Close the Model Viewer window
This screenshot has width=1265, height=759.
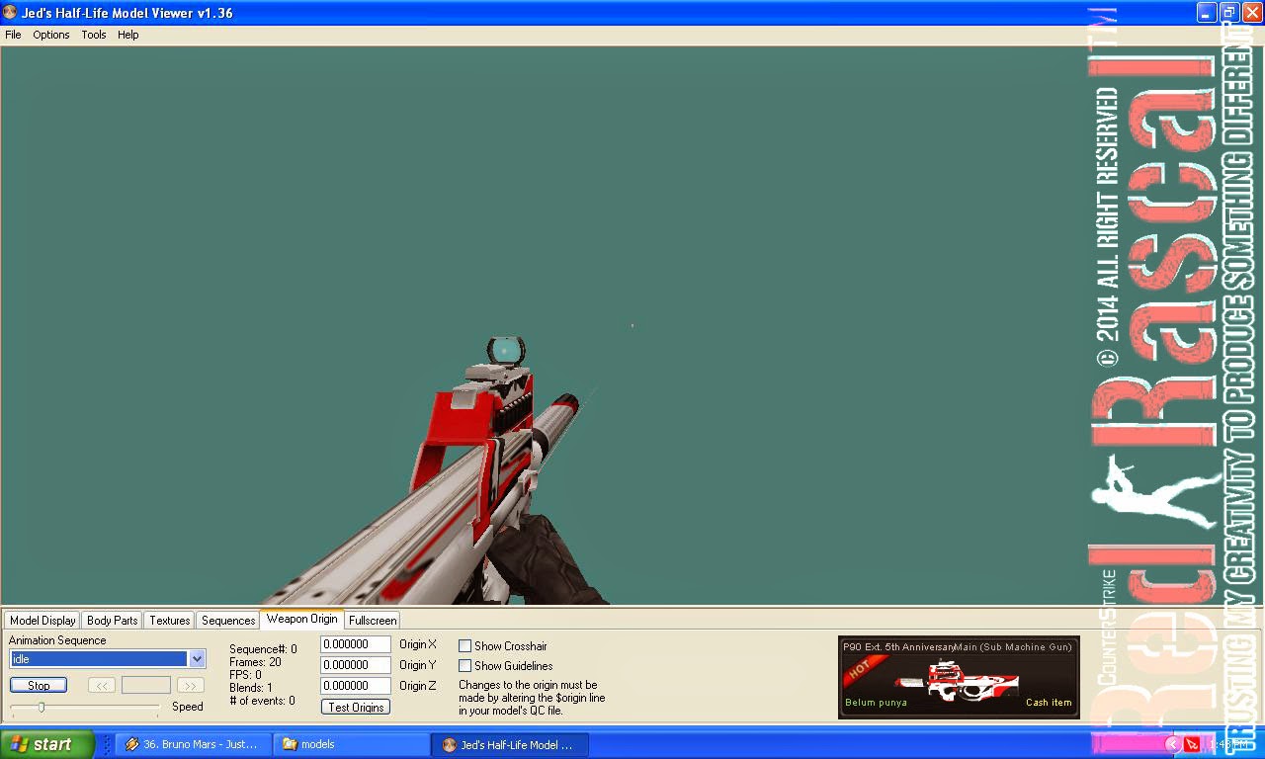pos(1252,13)
